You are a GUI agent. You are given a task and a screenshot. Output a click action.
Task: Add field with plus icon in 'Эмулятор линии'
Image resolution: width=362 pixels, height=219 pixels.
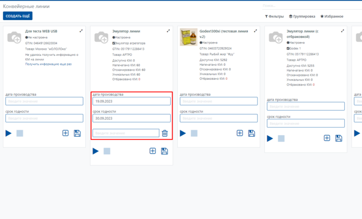153,151
